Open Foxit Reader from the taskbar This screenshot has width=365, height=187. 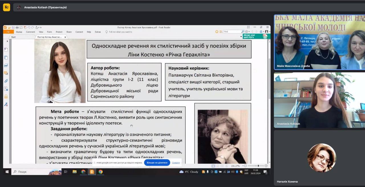coord(92,172)
